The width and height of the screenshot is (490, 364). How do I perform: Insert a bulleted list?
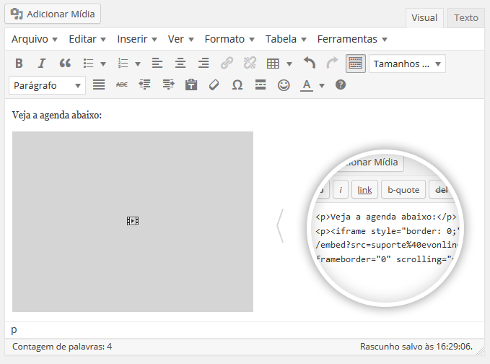pyautogui.click(x=89, y=64)
